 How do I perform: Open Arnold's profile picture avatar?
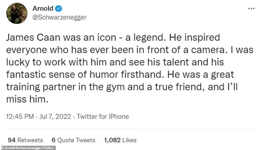(x=17, y=13)
